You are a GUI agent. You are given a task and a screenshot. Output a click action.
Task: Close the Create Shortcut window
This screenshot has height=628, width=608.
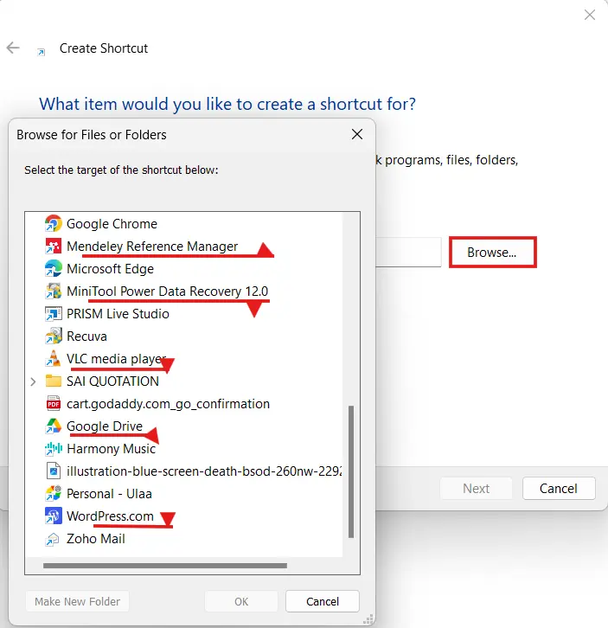[590, 15]
